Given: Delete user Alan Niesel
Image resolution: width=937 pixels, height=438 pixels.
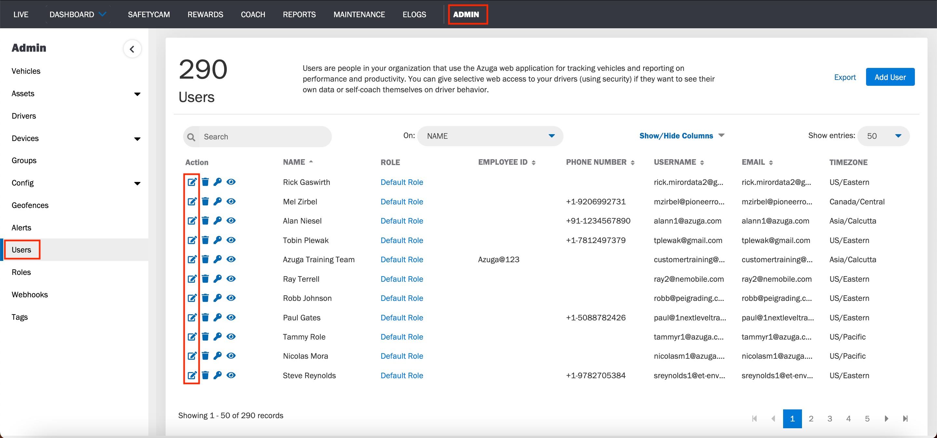Looking at the screenshot, I should (x=206, y=220).
